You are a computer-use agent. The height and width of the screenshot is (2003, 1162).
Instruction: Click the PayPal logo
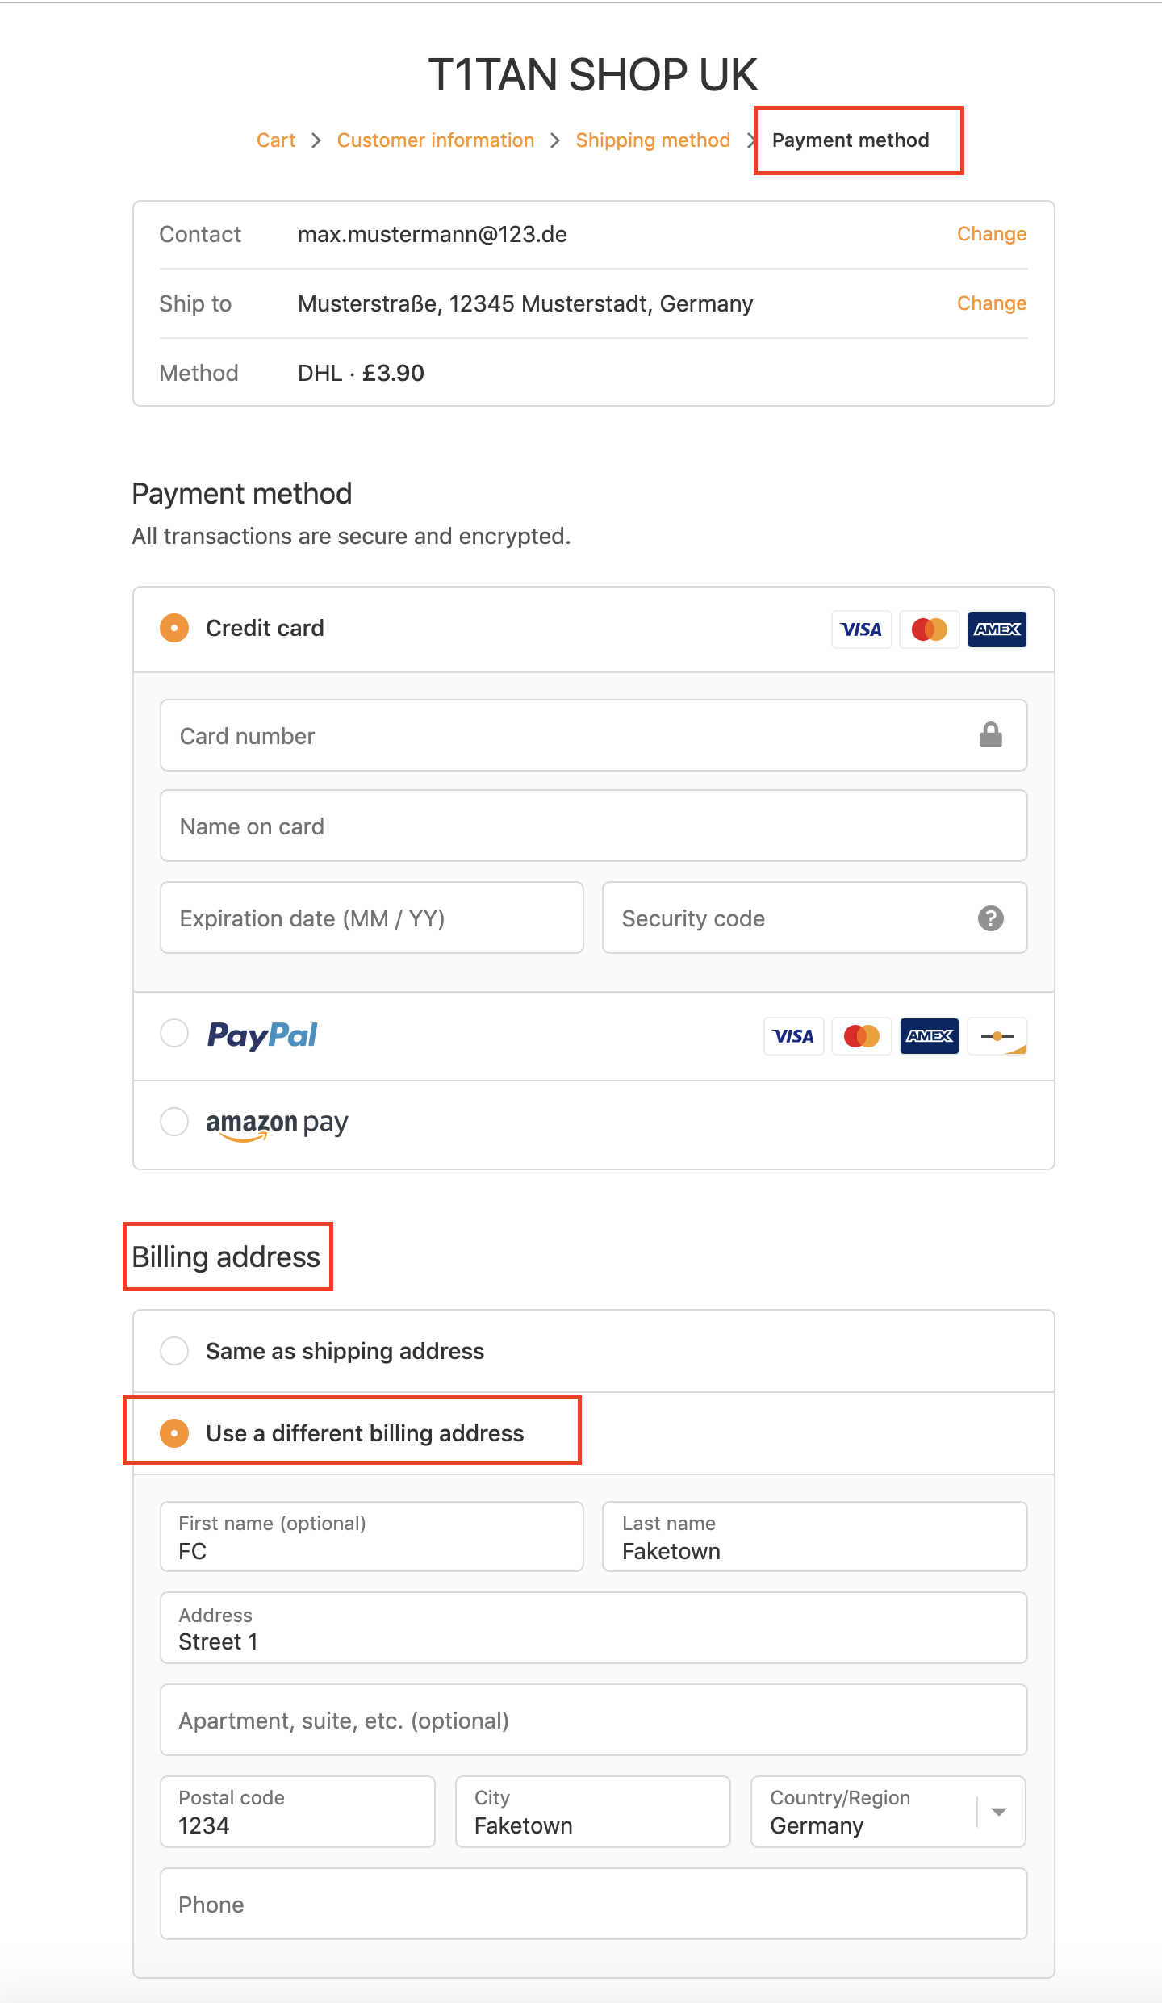(262, 1035)
